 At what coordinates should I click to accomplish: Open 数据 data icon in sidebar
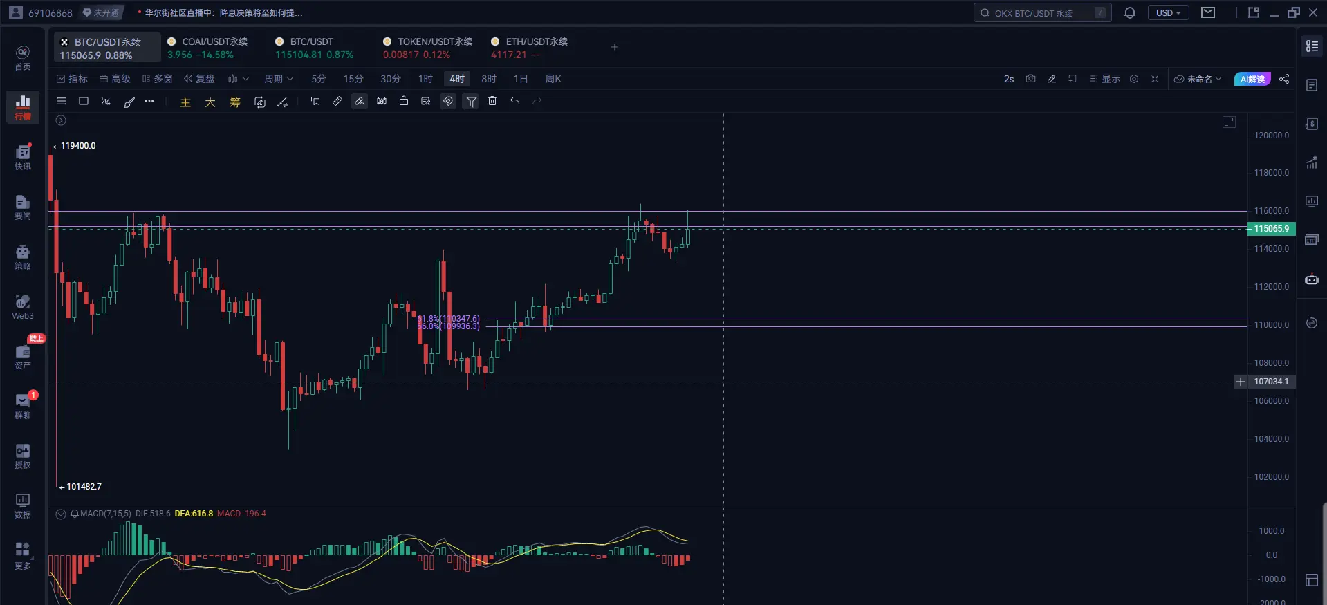[23, 505]
